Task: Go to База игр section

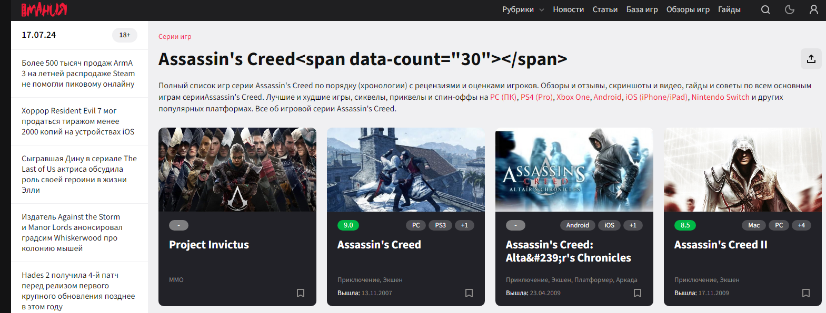Action: click(642, 9)
